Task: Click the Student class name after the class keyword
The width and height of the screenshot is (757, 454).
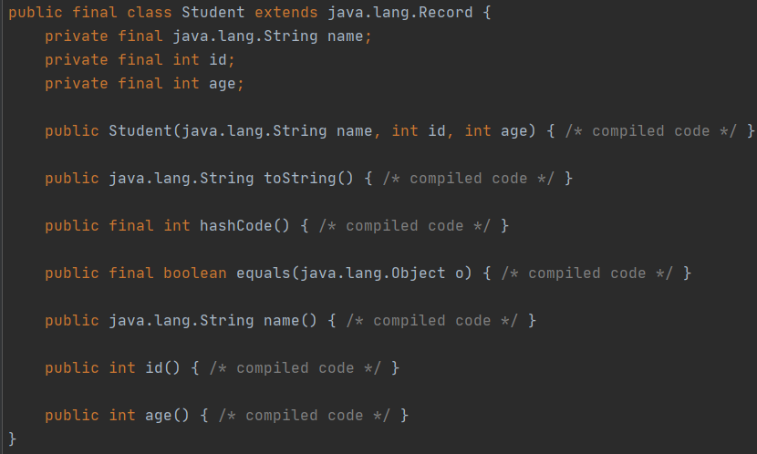Action: click(x=213, y=14)
